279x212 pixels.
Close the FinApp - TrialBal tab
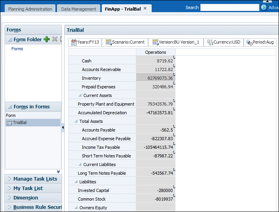(145, 8)
